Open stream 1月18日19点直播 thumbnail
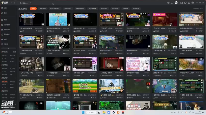 tap(31, 19)
